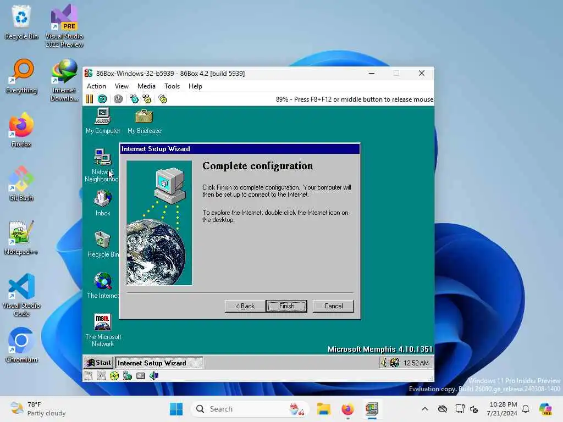Open Copilot preview icon in taskbar corner

point(545,409)
